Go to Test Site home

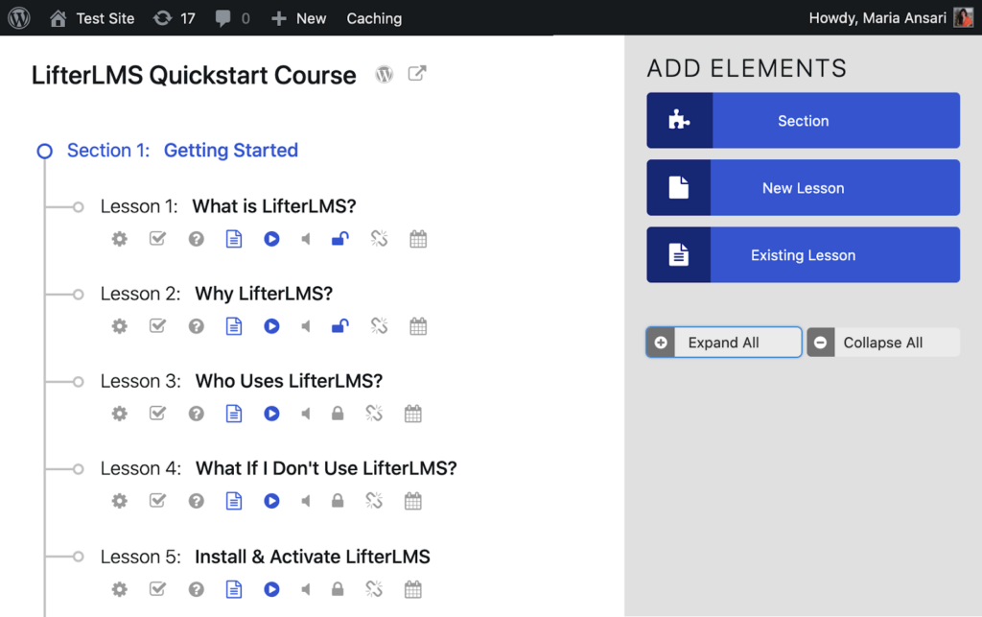coord(92,18)
